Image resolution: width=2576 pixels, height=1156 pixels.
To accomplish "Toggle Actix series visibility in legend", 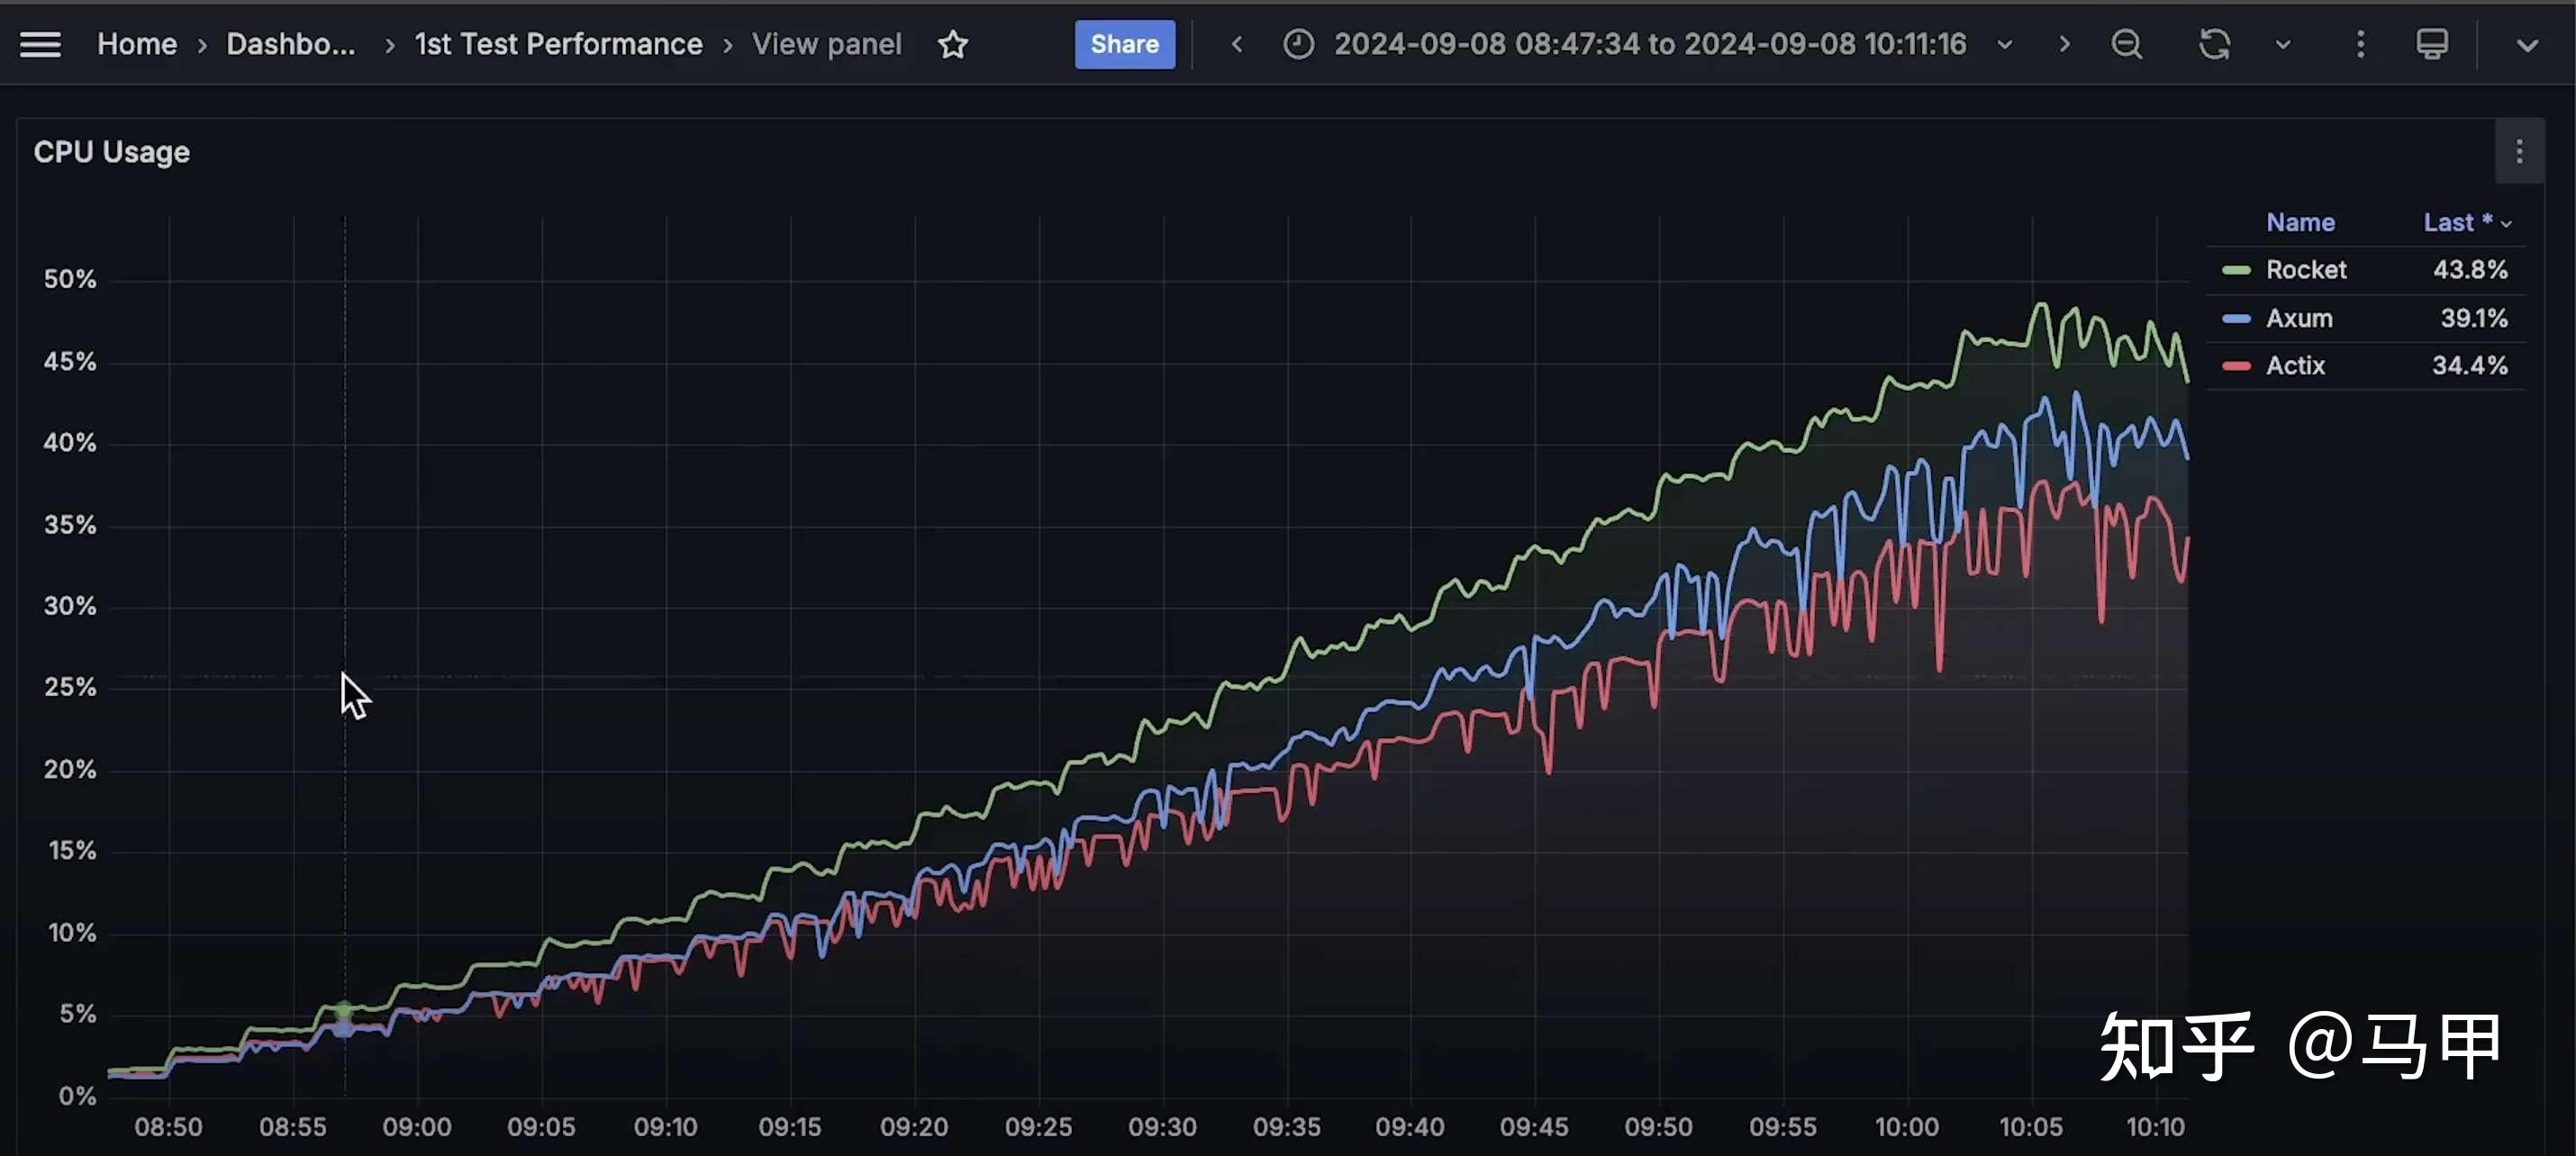I will (x=2295, y=366).
